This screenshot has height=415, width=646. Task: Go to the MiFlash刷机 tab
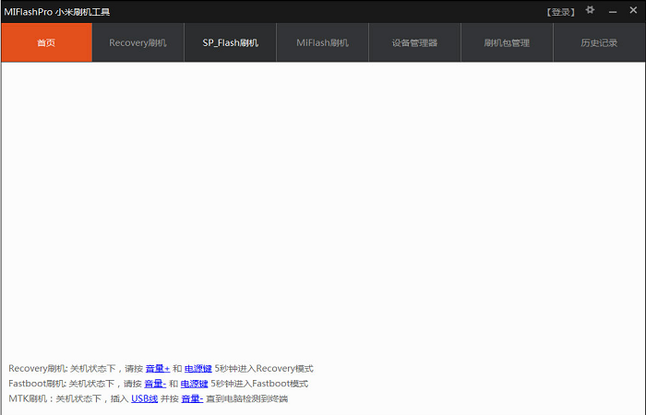click(322, 43)
